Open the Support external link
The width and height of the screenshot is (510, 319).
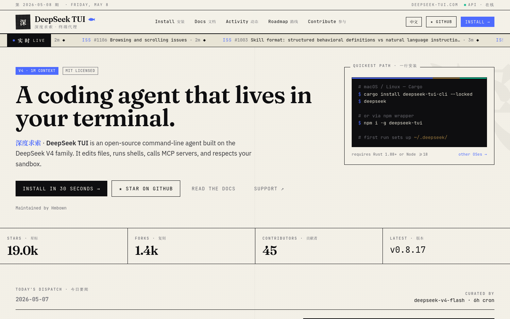point(269,189)
